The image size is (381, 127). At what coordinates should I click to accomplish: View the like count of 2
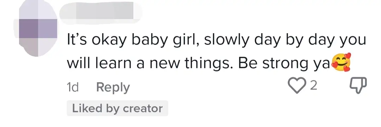tap(314, 85)
